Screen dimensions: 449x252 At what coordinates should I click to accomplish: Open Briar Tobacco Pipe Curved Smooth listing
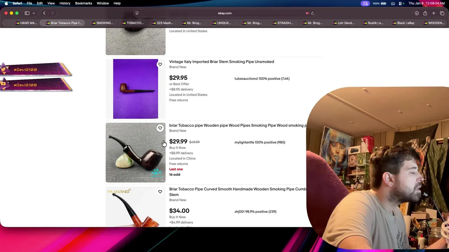238,192
